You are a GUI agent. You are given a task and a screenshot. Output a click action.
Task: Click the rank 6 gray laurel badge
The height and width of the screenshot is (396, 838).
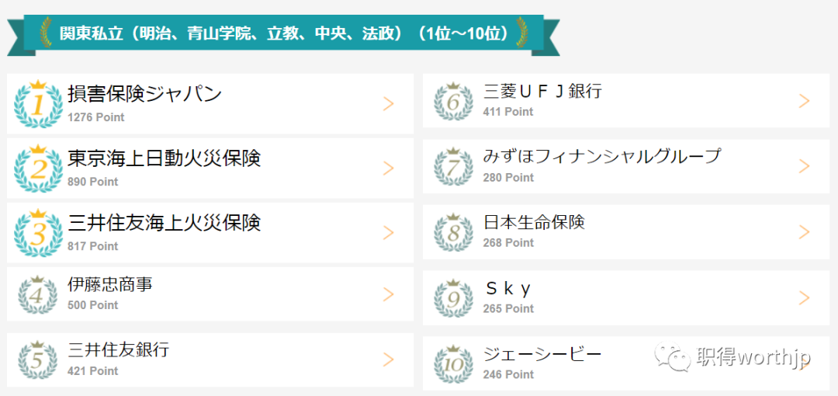coord(453,101)
